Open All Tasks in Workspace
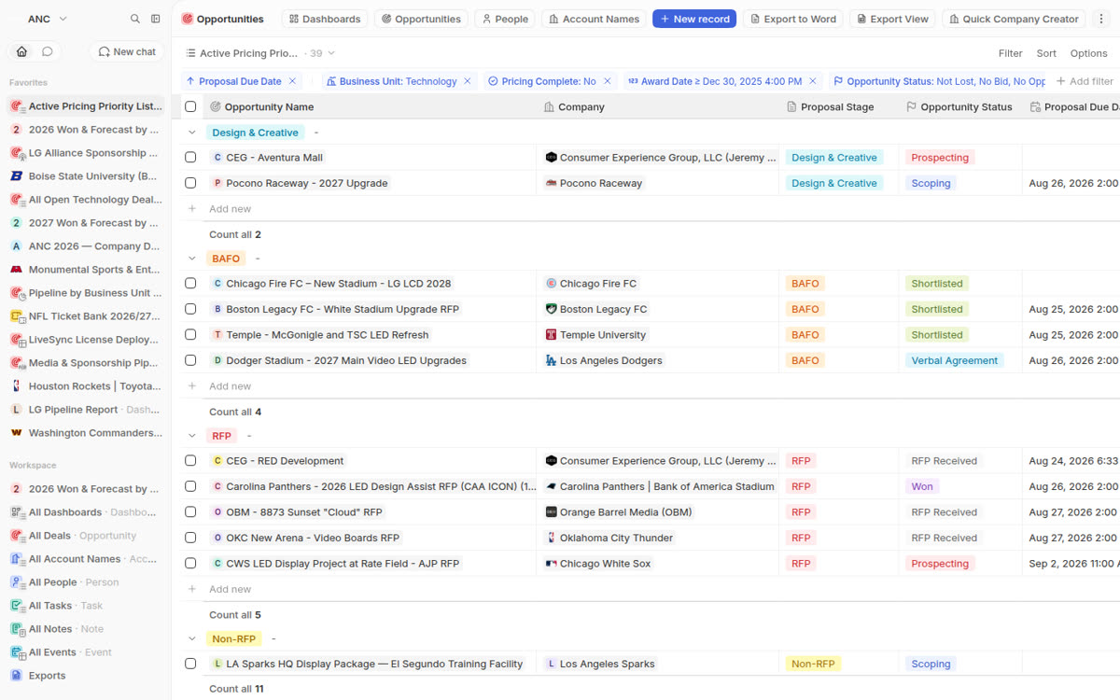This screenshot has height=700, width=1120. pyautogui.click(x=85, y=606)
